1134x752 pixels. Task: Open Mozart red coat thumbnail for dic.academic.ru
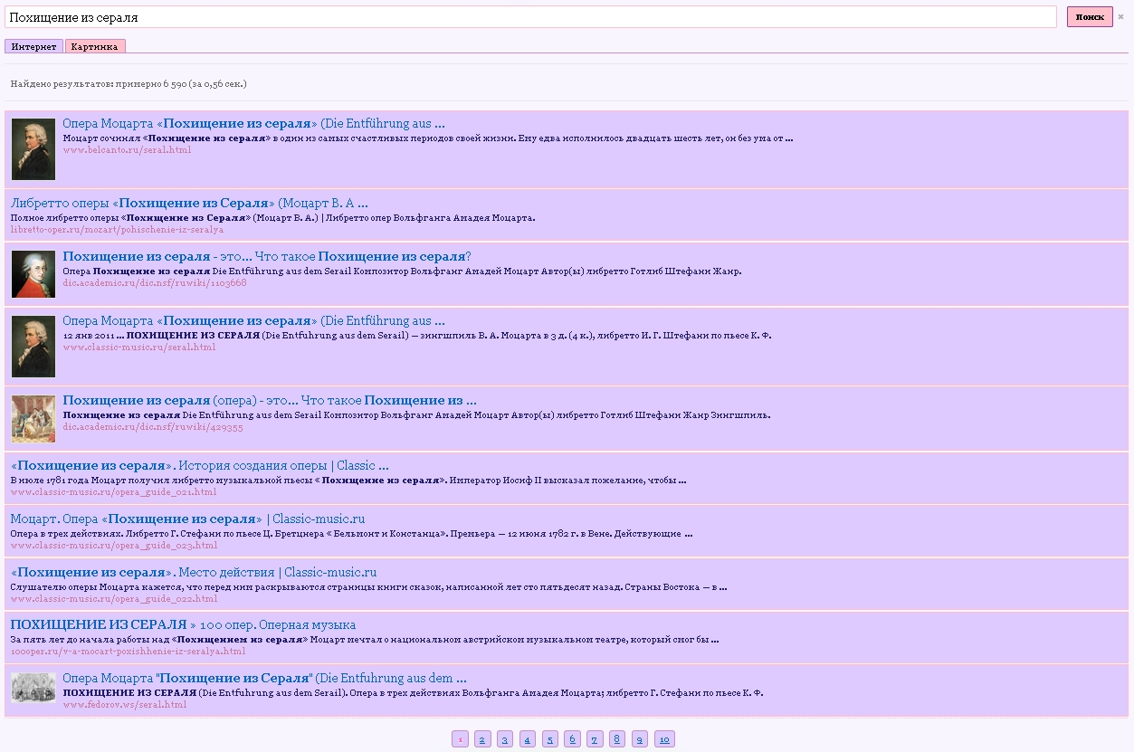[x=33, y=273]
